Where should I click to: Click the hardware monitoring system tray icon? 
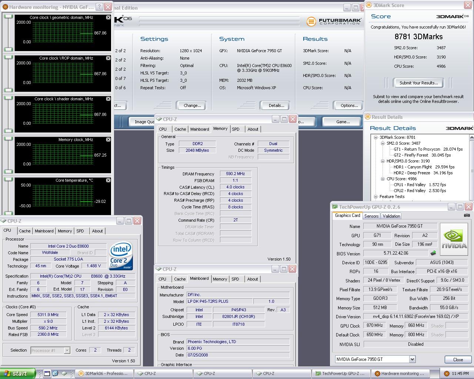[446, 373]
